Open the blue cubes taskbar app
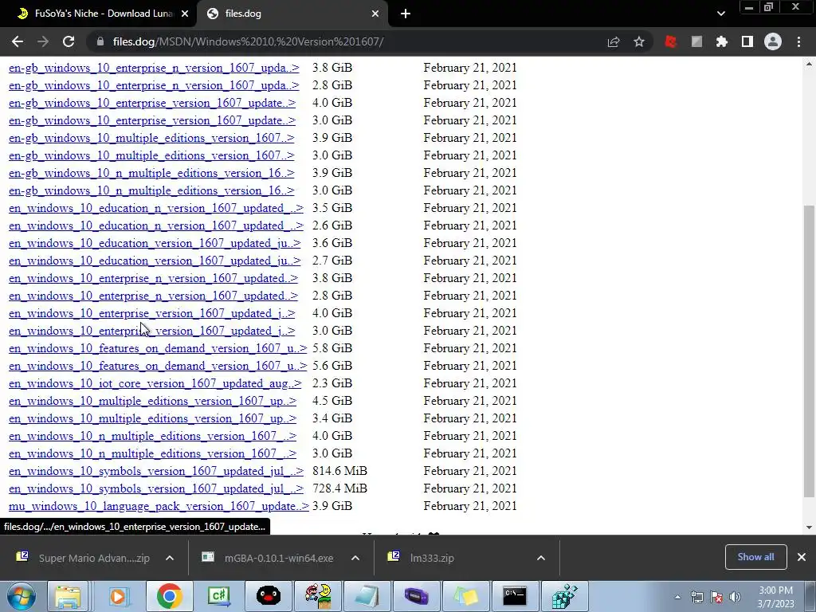 pos(565,596)
